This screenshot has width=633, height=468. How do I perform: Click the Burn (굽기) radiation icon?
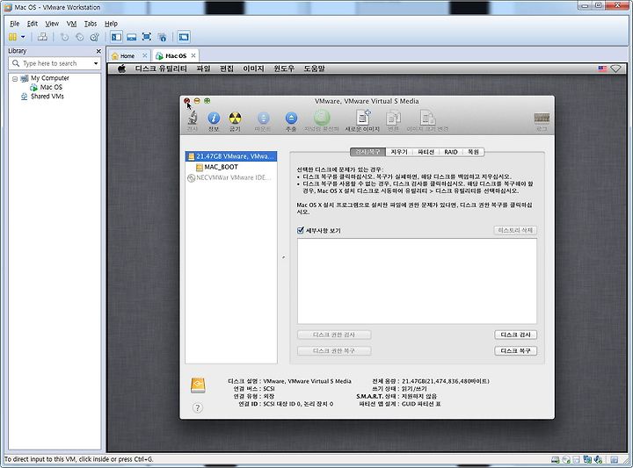point(235,118)
